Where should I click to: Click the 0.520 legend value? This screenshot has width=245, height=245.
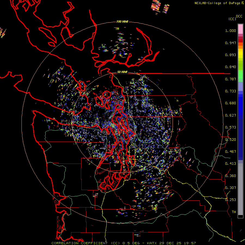coord(231,140)
